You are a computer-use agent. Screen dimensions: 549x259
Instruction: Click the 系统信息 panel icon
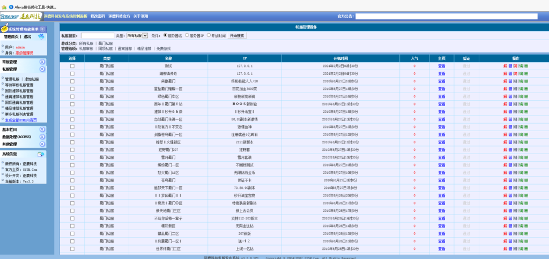click(42, 154)
